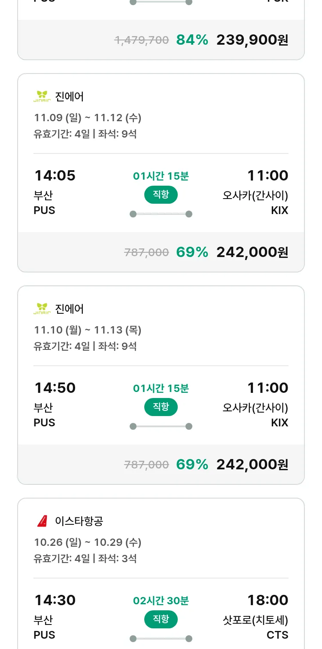Click the route line under the 14:05 flight's 직항 badge

point(161,214)
